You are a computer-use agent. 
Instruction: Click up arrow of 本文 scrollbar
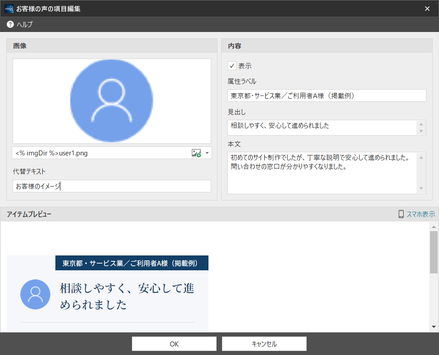(x=421, y=158)
